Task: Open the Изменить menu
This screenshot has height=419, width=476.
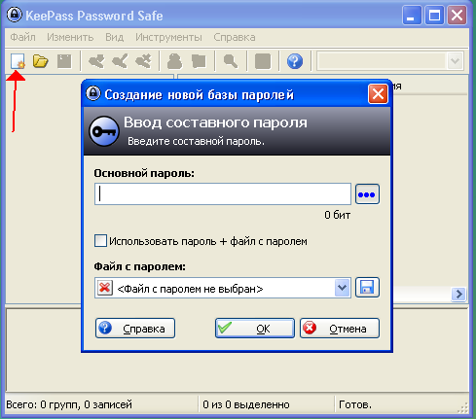Action: pyautogui.click(x=70, y=37)
